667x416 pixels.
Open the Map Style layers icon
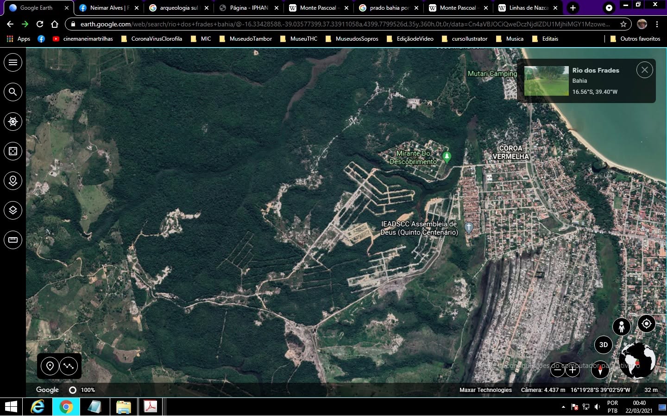[x=13, y=210]
